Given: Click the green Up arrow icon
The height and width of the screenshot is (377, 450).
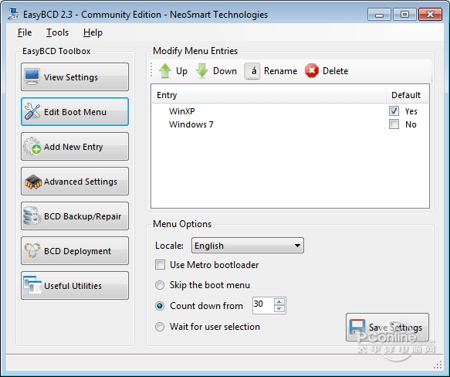Looking at the screenshot, I should pos(165,71).
